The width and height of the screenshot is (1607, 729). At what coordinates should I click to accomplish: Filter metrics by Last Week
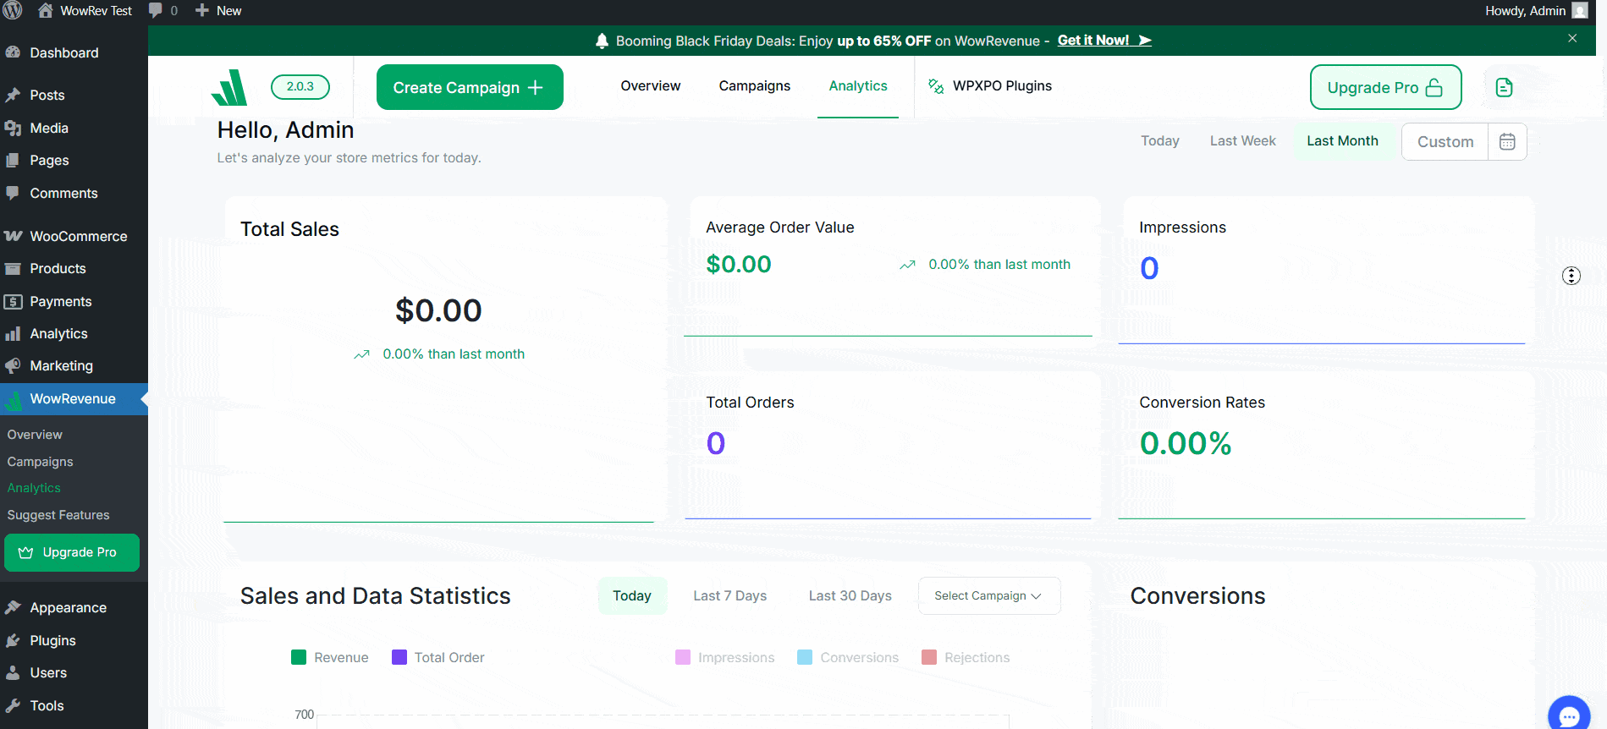pos(1242,141)
